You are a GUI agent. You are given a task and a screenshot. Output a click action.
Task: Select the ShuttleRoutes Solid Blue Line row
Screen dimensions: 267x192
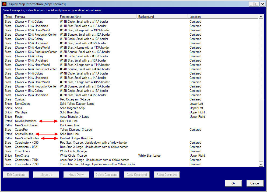pos(24,134)
